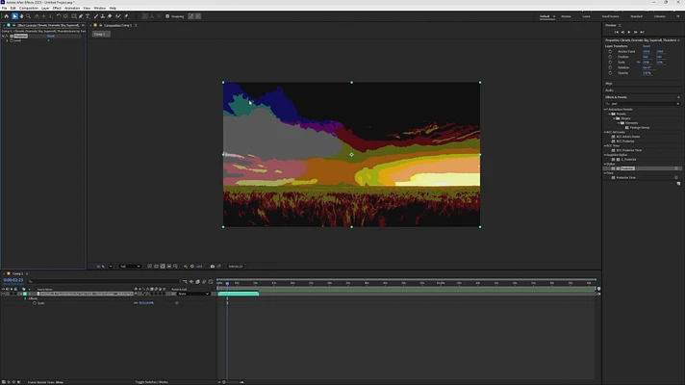Click the Home icon in the toolbar
Screen dimensions: 685x385
tap(6, 16)
